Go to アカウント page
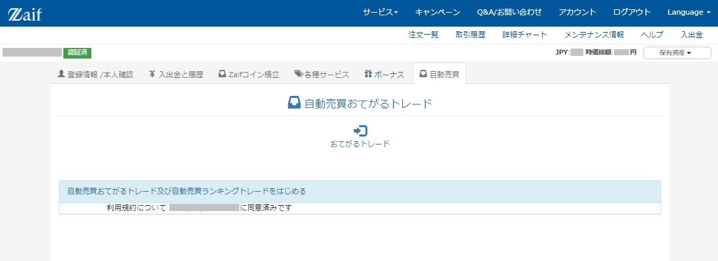Image resolution: width=718 pixels, height=261 pixels. 577,13
